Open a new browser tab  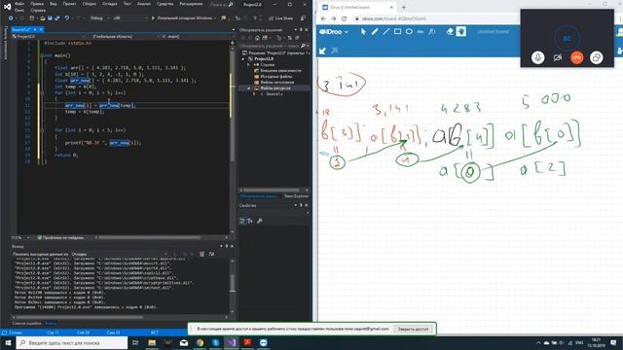click(404, 7)
